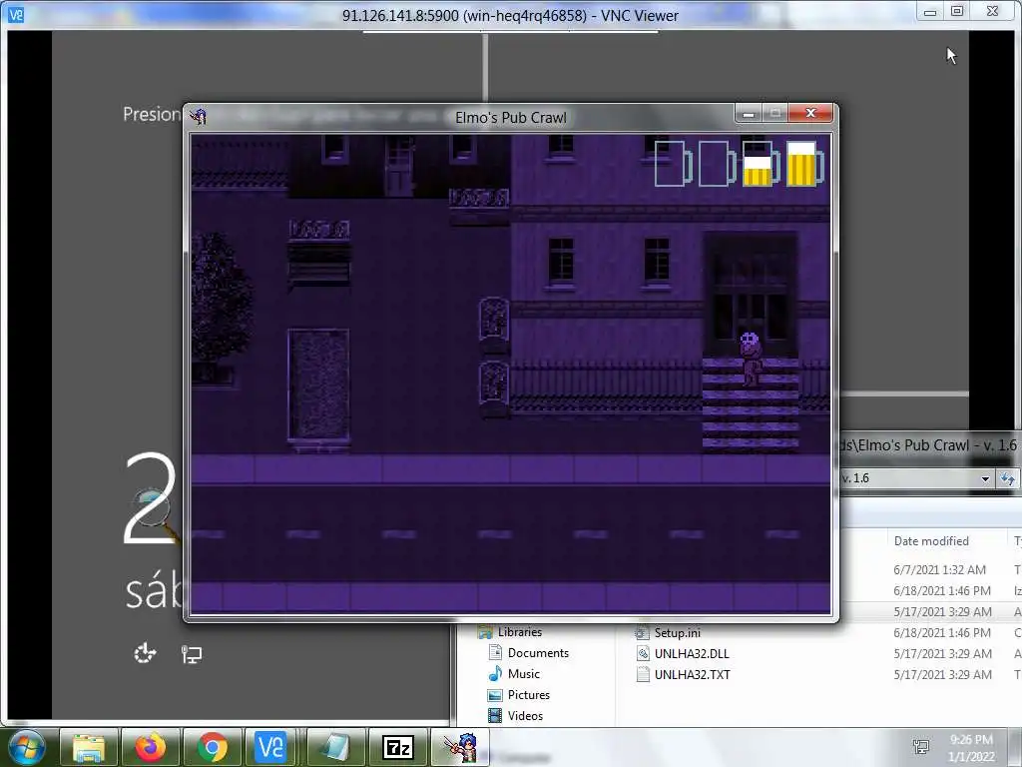Viewport: 1022px width, 767px height.
Task: Click the Elmo character on the stairs
Action: tap(751, 359)
